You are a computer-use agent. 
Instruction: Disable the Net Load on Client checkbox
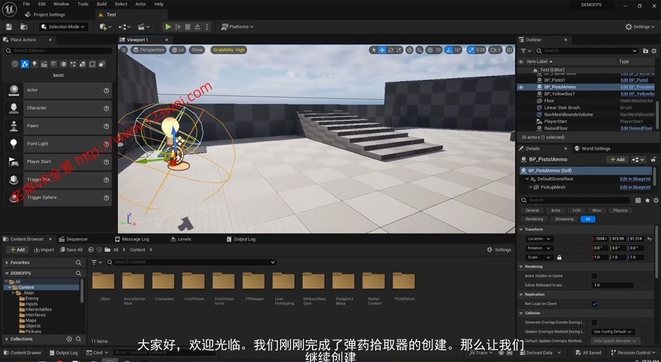click(x=595, y=304)
